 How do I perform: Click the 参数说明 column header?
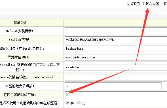click(x=20, y=23)
